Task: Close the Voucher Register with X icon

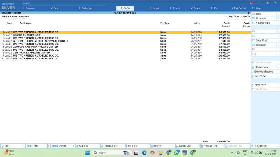Action: point(249,13)
